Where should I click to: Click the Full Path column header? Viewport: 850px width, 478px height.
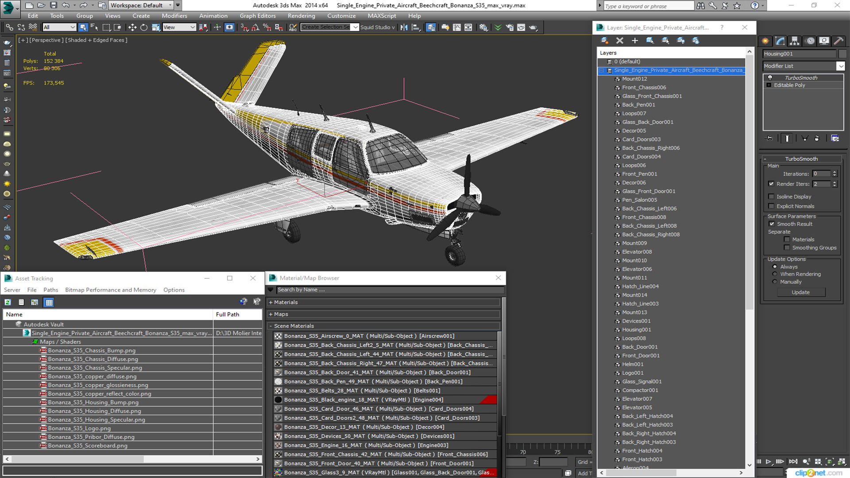click(238, 314)
